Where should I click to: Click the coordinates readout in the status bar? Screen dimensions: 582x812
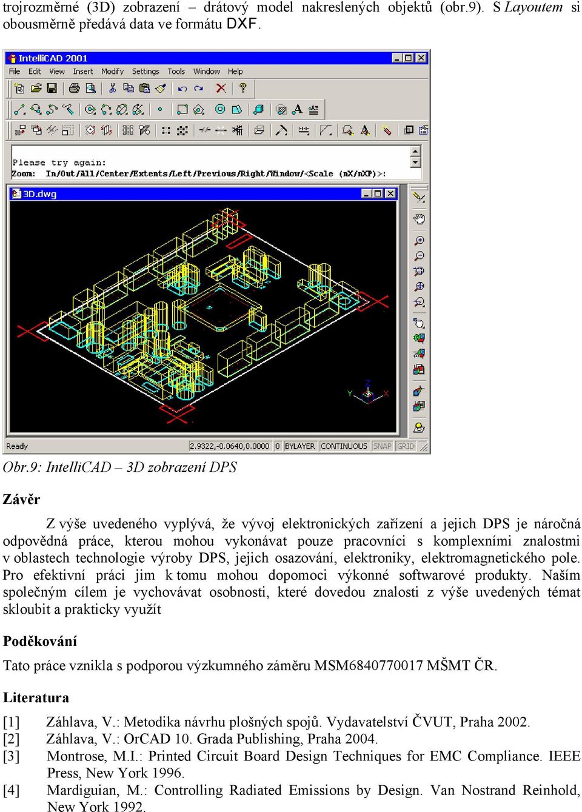(229, 446)
